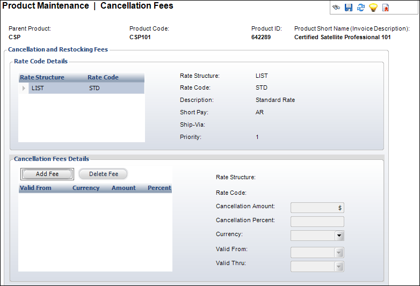Select the LIST row arrow indicator
The width and height of the screenshot is (420, 286).
click(x=24, y=88)
